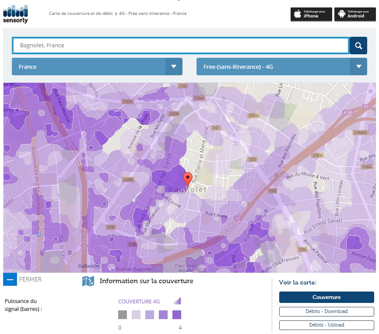Click the gray zero-signal legend swatch

click(123, 315)
